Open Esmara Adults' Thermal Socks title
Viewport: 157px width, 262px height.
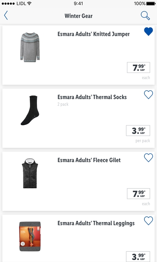pyautogui.click(x=92, y=97)
